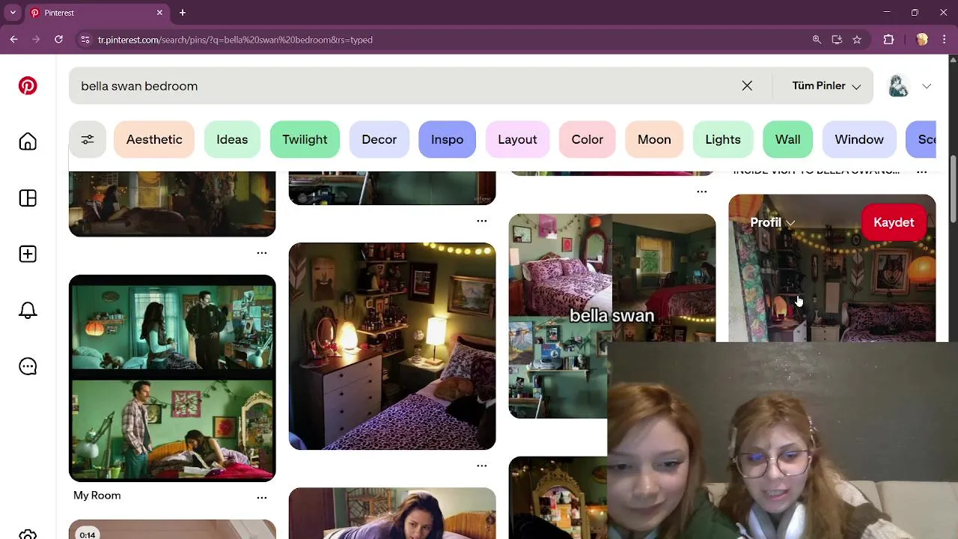This screenshot has height=539, width=958.
Task: Select the Decor filter chip
Action: coord(379,139)
